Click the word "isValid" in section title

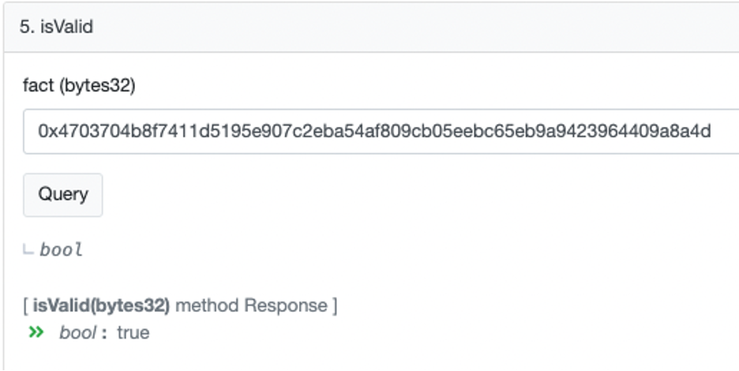click(x=66, y=27)
